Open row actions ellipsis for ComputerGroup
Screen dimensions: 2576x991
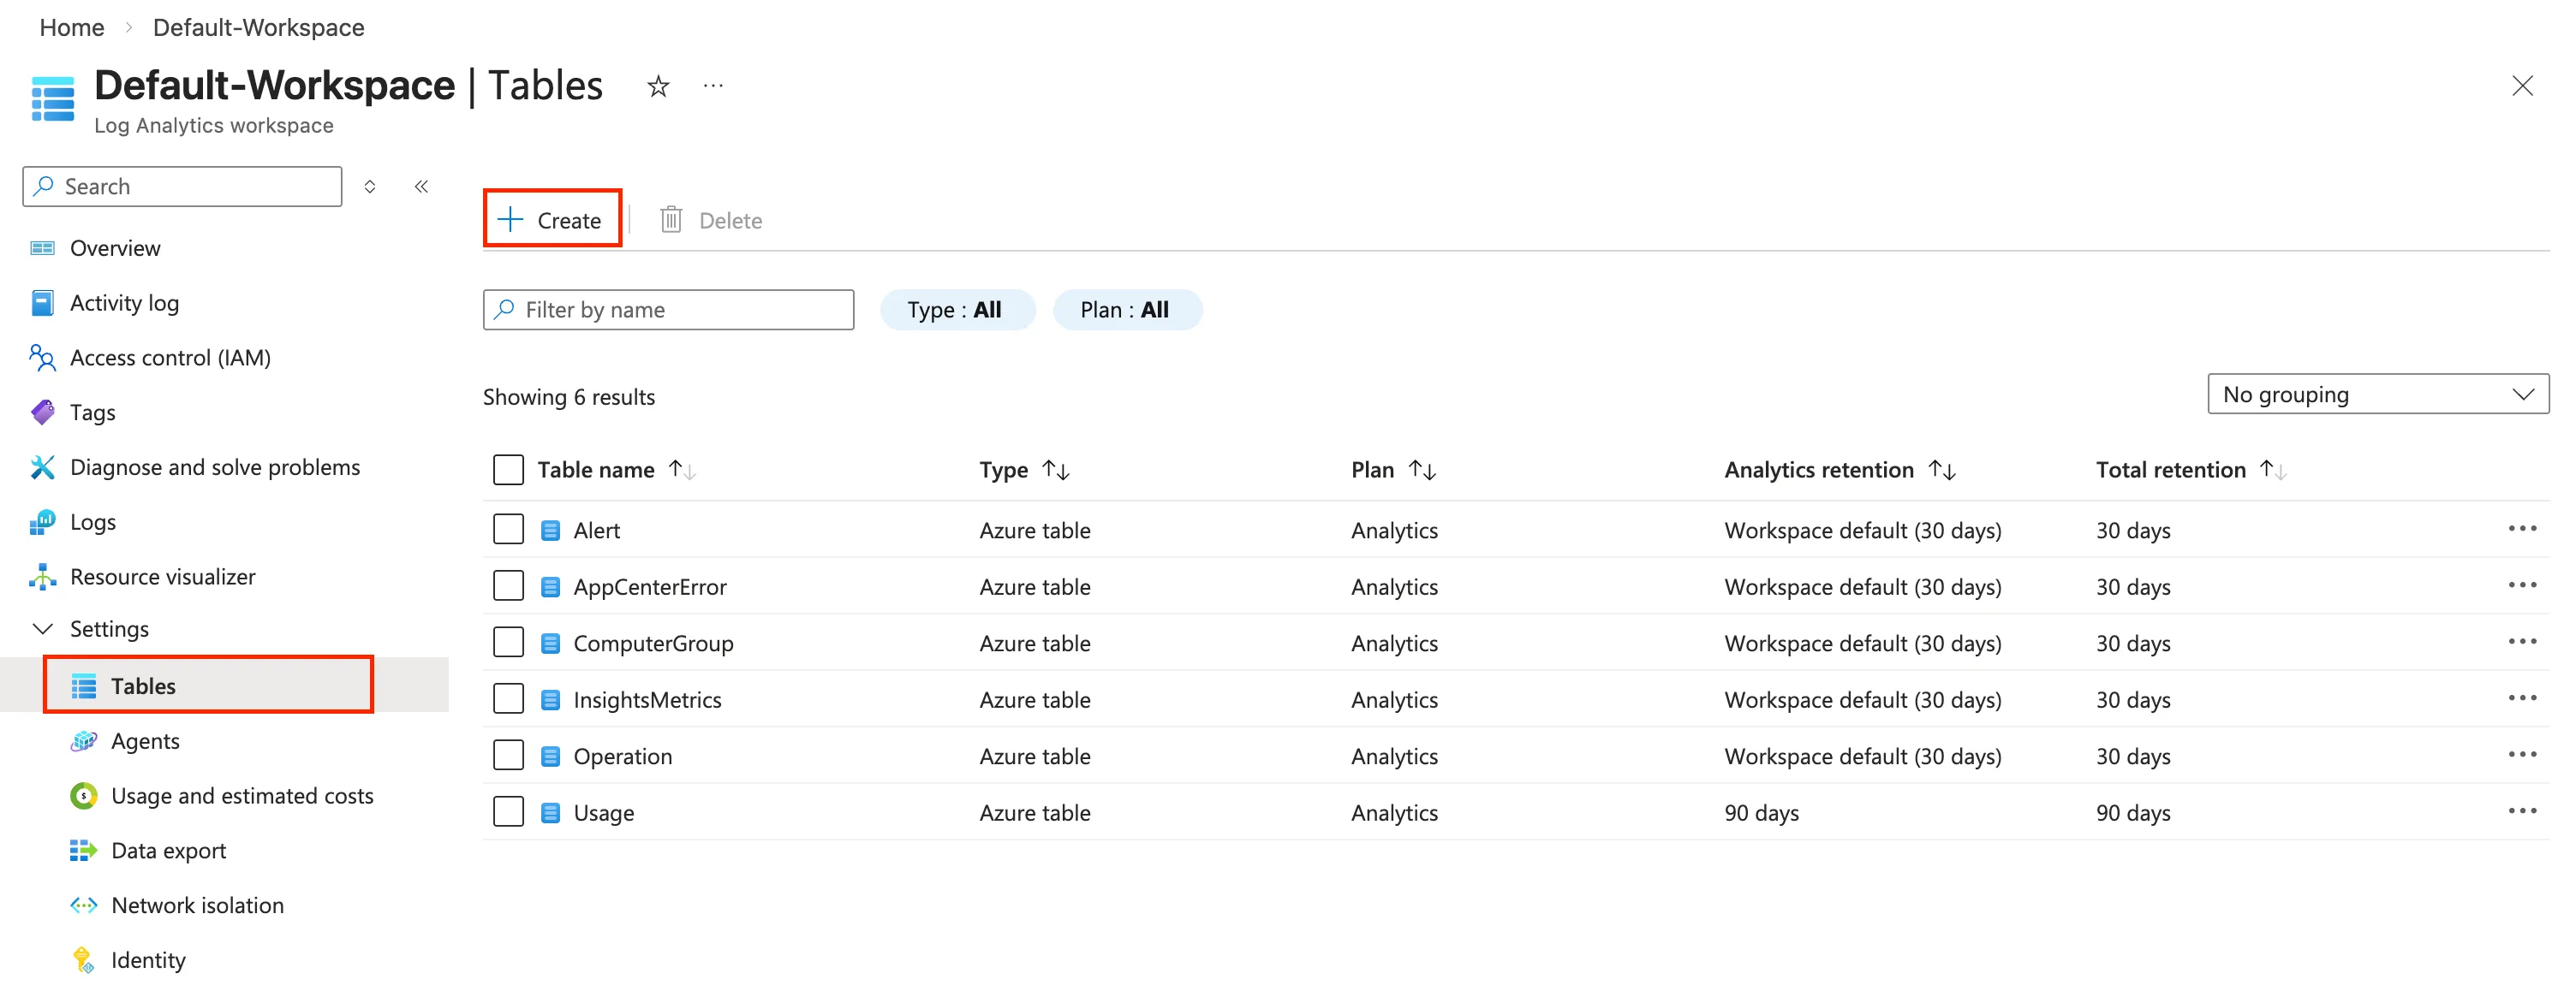coord(2522,641)
